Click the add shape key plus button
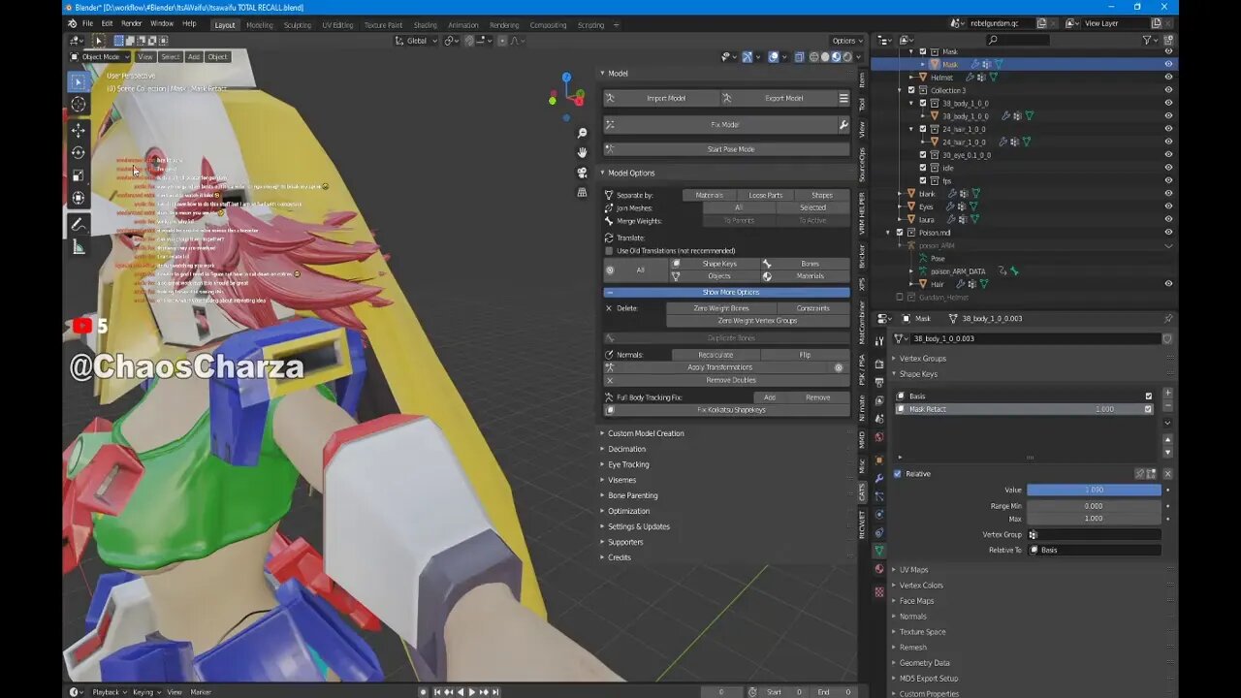 [x=1167, y=394]
